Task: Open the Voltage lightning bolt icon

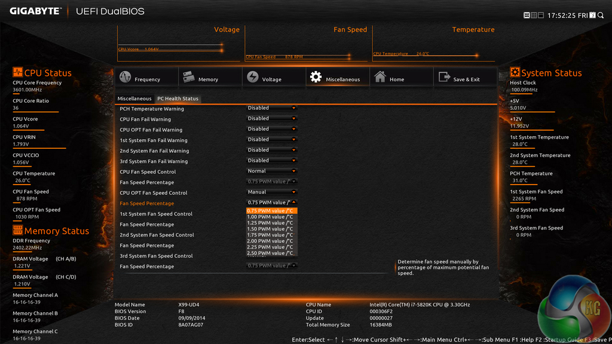Action: [252, 78]
